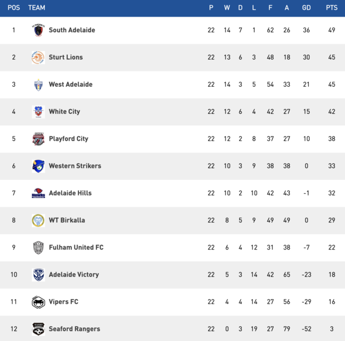
Task: Click the South Adelaide club logo
Action: click(x=38, y=30)
